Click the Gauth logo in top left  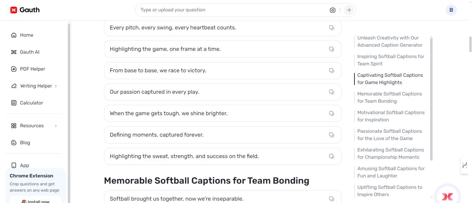point(25,10)
